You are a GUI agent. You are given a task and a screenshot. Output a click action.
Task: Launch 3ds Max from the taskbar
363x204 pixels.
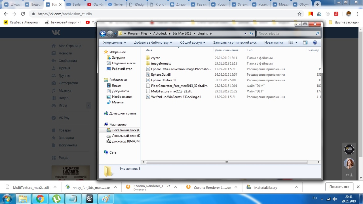[x=90, y=199]
